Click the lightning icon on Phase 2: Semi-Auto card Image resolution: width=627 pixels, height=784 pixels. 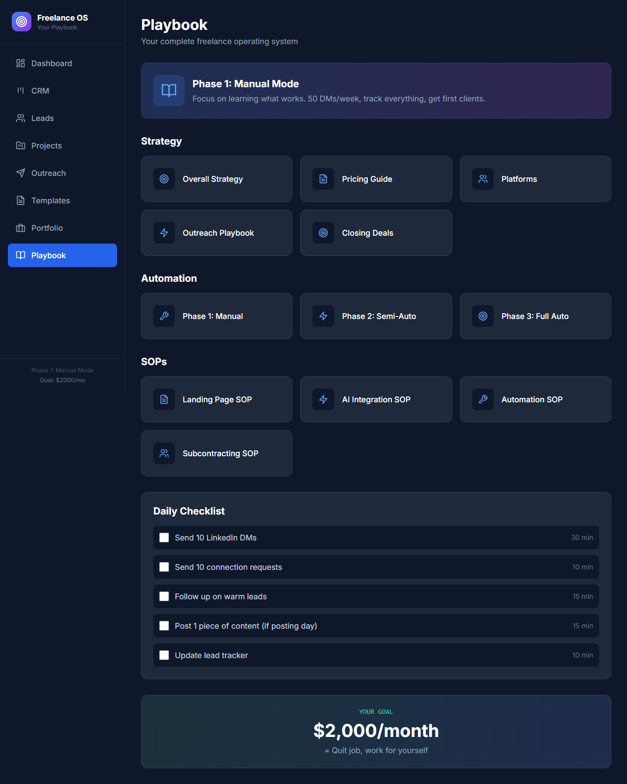click(x=323, y=316)
